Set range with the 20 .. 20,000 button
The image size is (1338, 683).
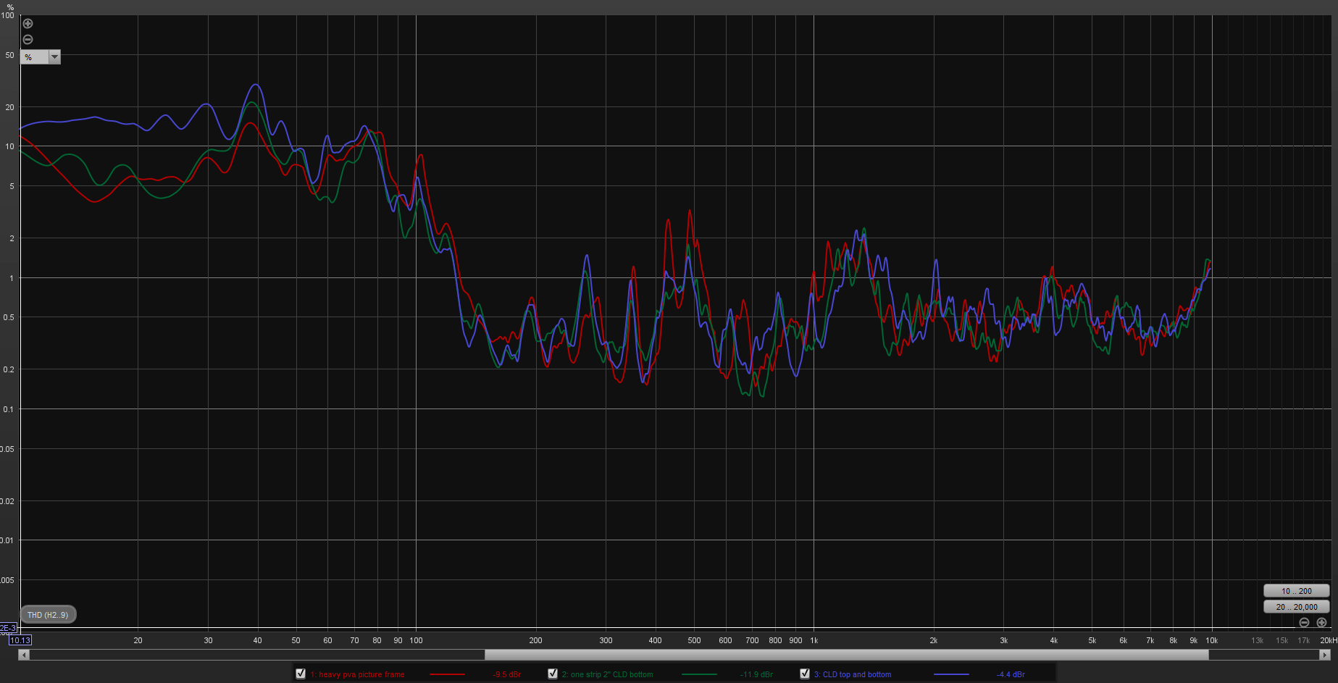1297,607
